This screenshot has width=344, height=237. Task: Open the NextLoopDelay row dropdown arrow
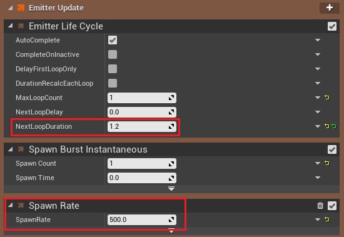tap(318, 112)
